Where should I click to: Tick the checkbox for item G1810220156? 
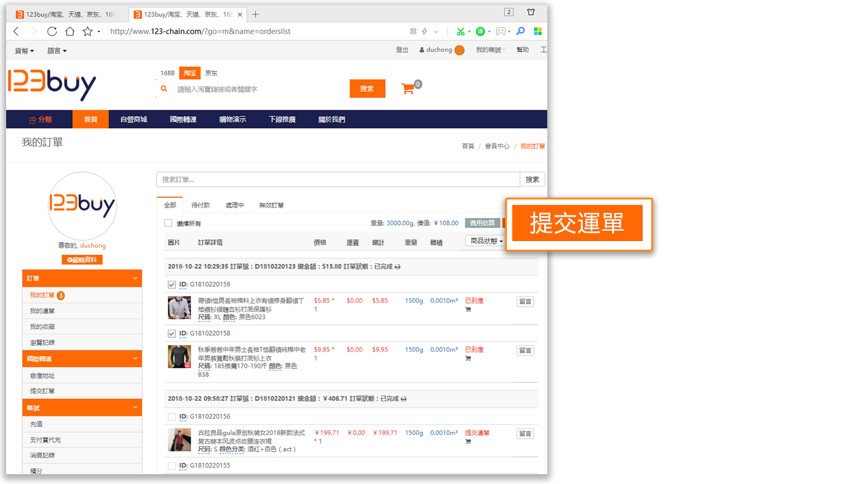coord(171,417)
